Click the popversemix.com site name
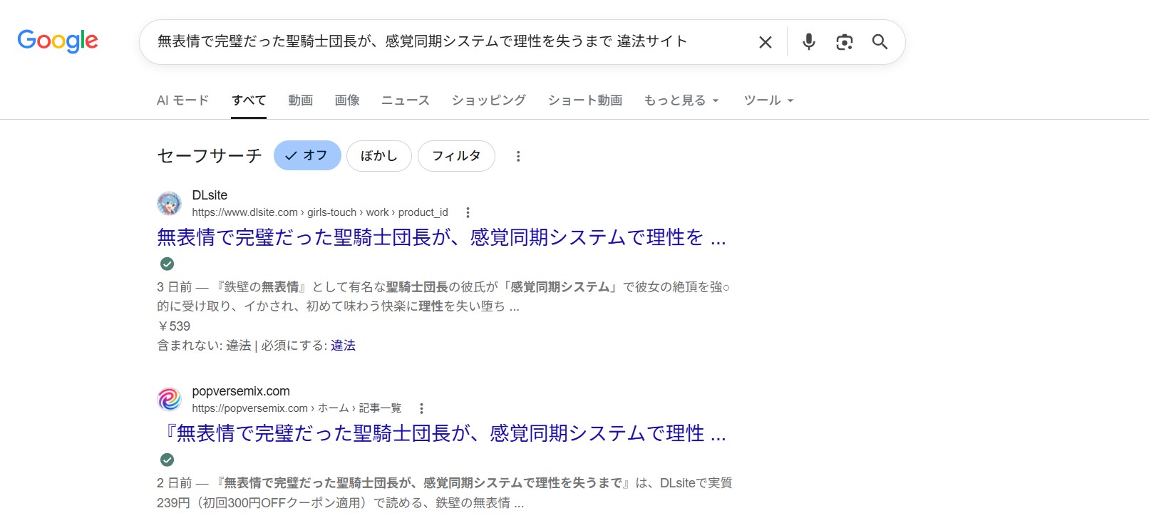The width and height of the screenshot is (1149, 528). point(241,391)
